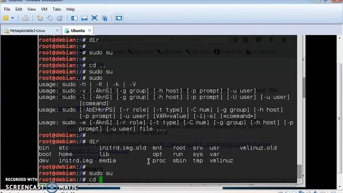Open the power options dropdown arrow
The height and width of the screenshot is (193, 343).
click(x=12, y=18)
